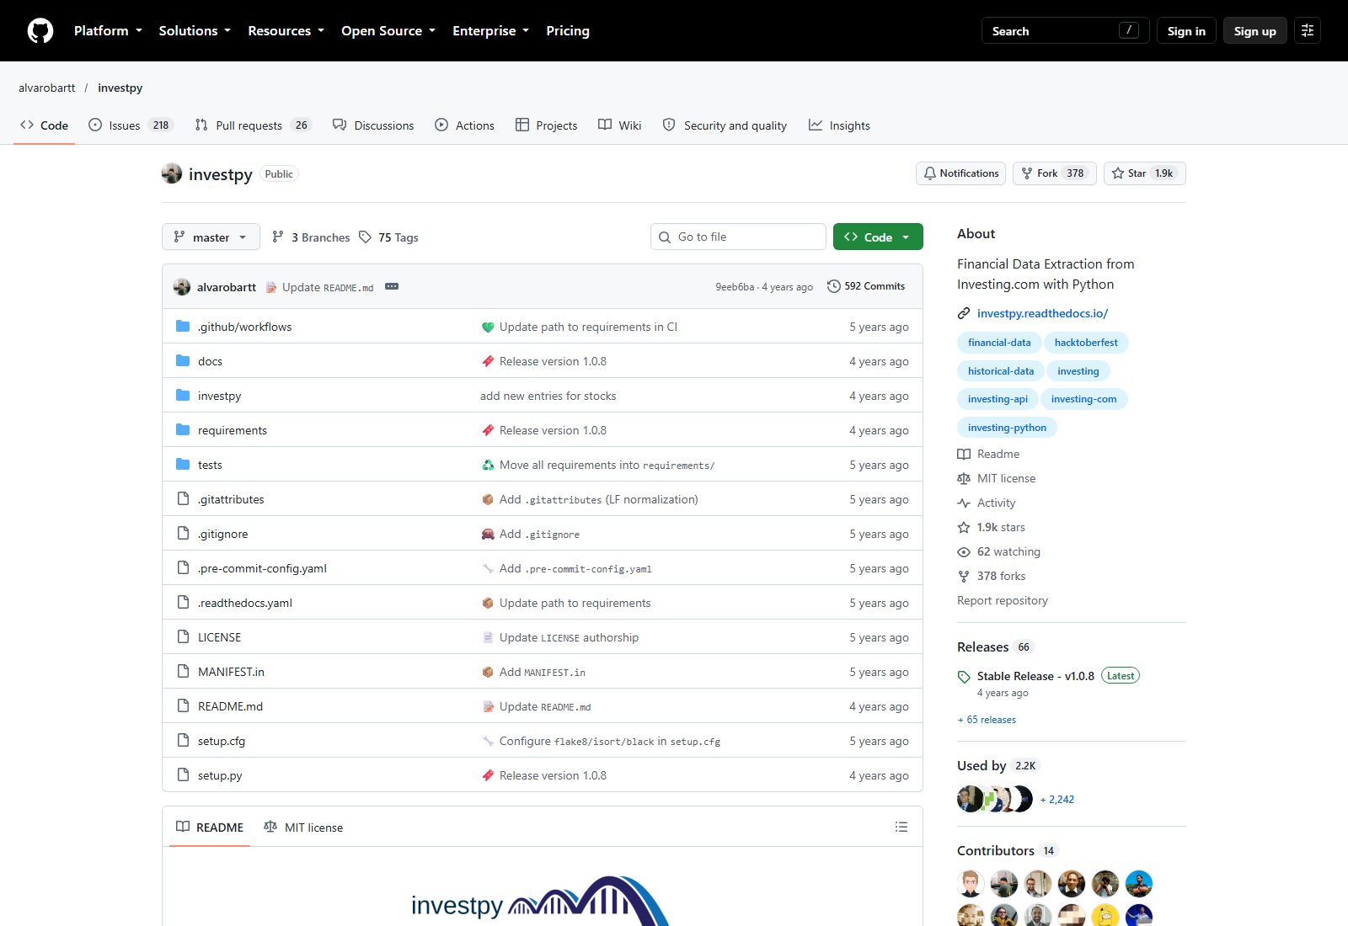Click the Sign up button

point(1255,31)
